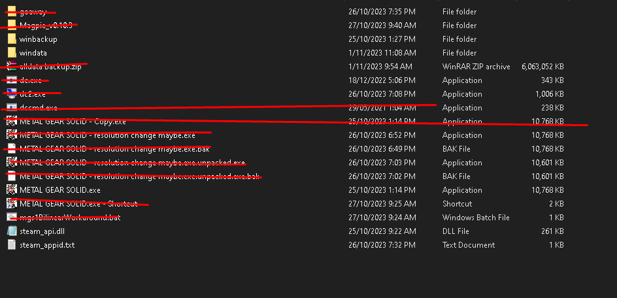
Task: Click the type Windows Batch File
Action: [x=476, y=218]
